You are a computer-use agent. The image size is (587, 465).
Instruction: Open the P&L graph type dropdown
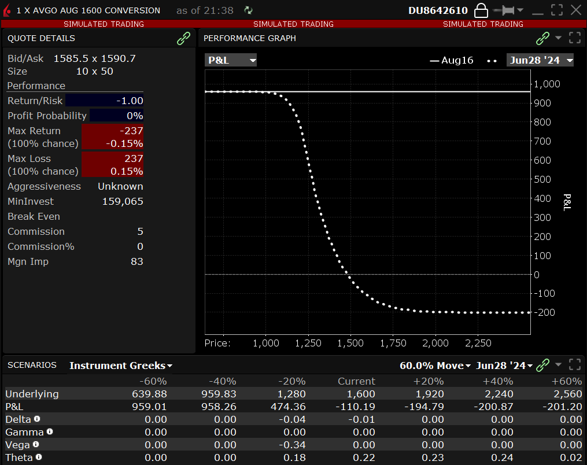[231, 60]
